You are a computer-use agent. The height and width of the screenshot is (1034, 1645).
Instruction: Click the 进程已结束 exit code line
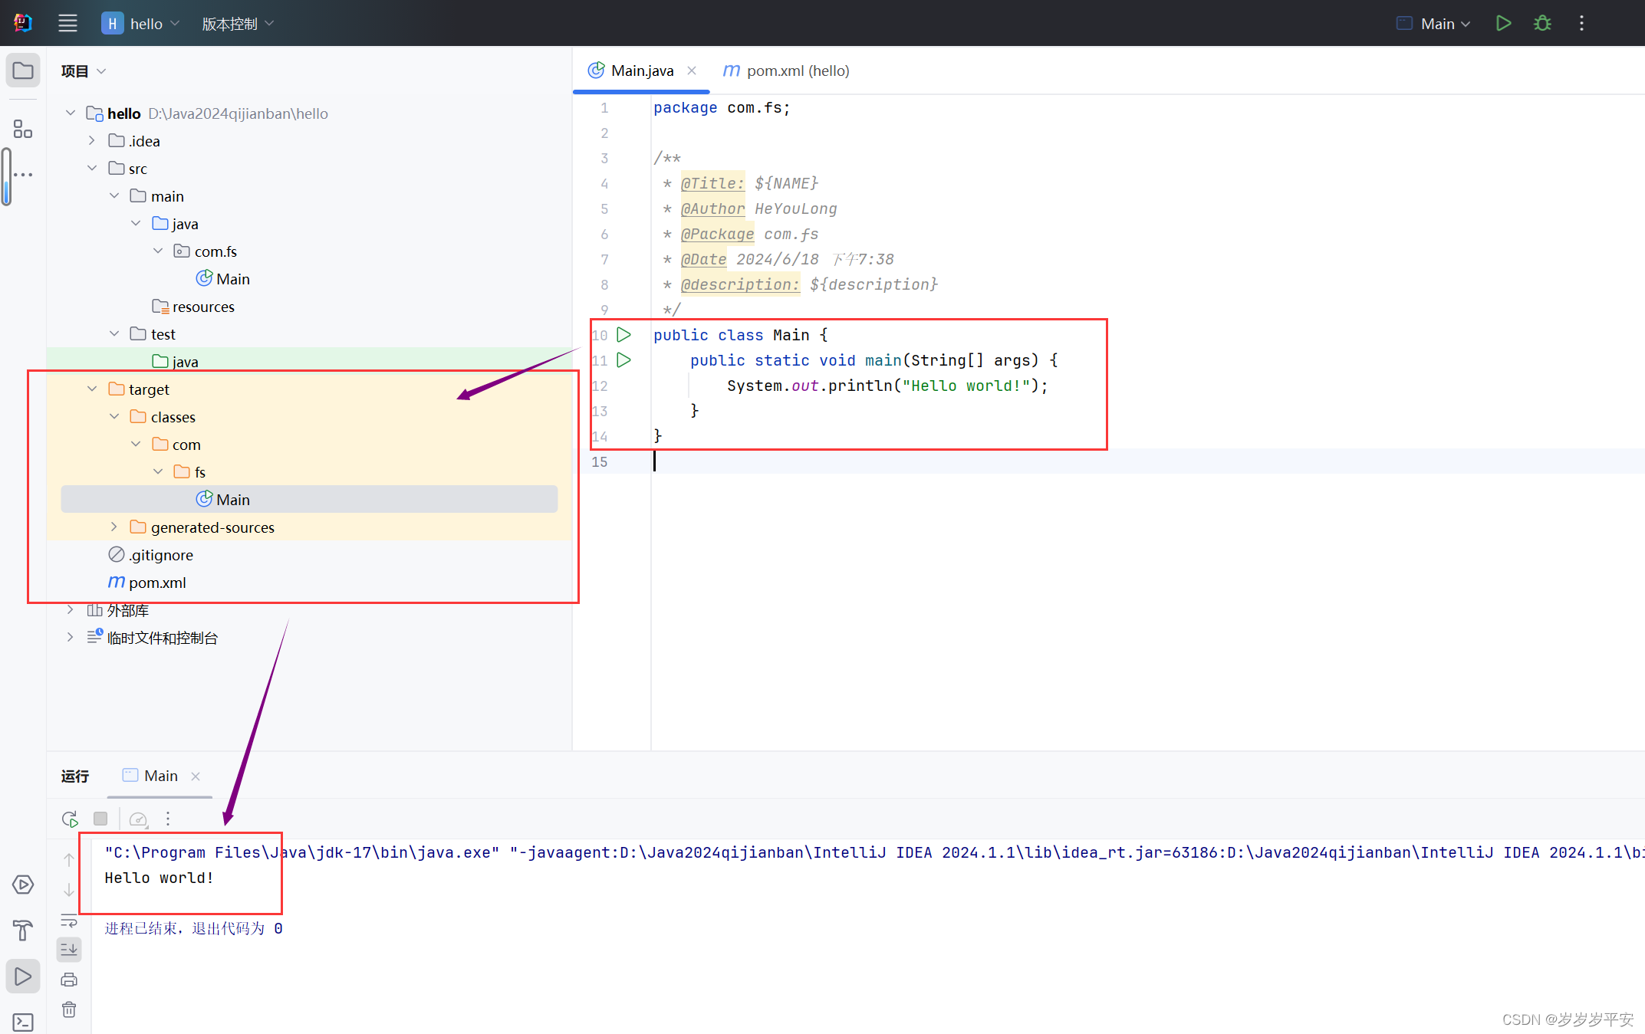194,928
